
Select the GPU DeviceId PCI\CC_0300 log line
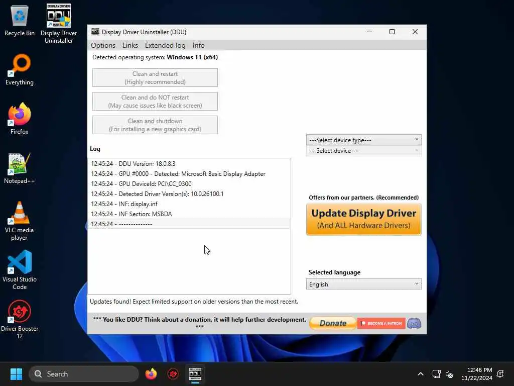(x=189, y=184)
